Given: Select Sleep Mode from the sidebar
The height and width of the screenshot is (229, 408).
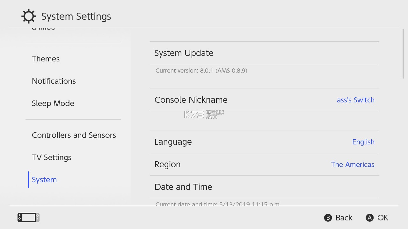Looking at the screenshot, I should click(x=53, y=103).
